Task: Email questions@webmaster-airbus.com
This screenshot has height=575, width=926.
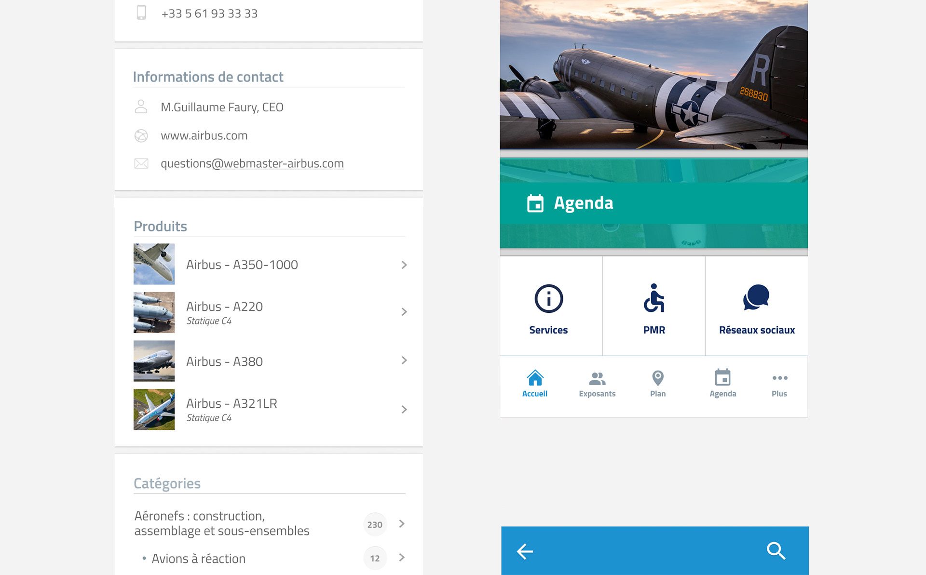Action: point(252,164)
